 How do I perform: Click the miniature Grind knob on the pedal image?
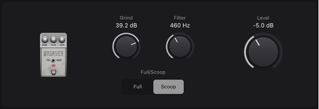tap(45, 39)
